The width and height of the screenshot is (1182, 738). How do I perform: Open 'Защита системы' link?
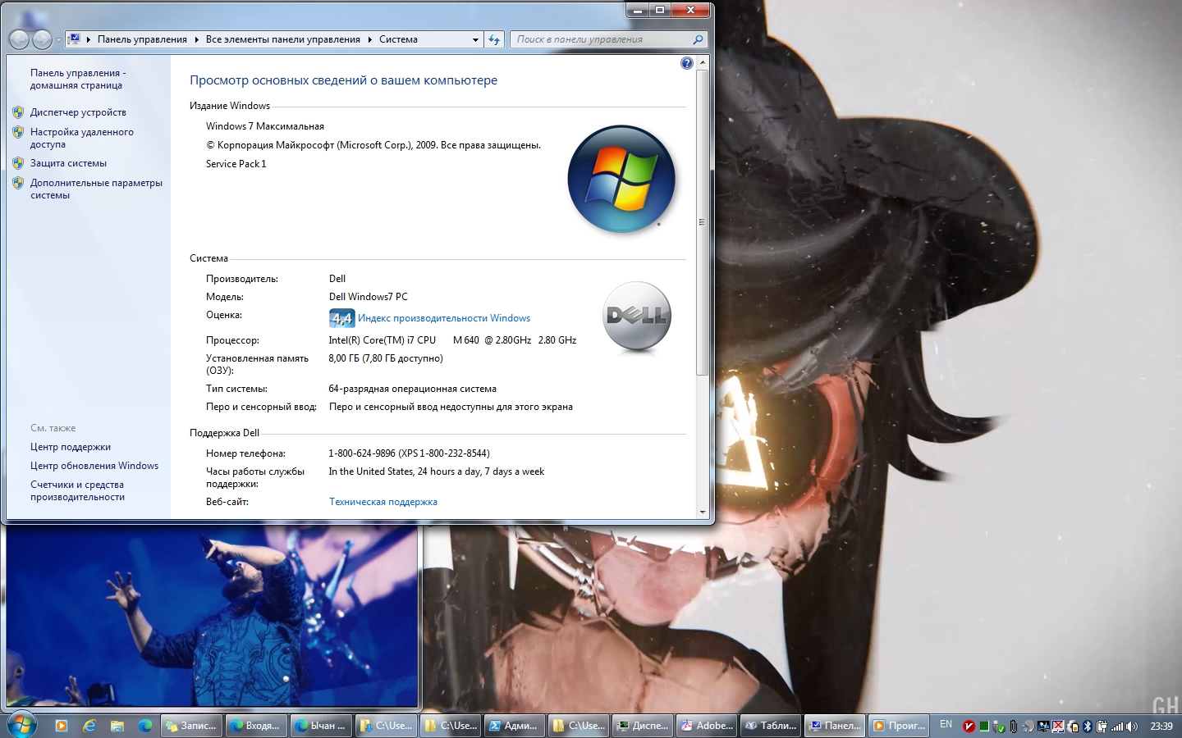coord(68,163)
